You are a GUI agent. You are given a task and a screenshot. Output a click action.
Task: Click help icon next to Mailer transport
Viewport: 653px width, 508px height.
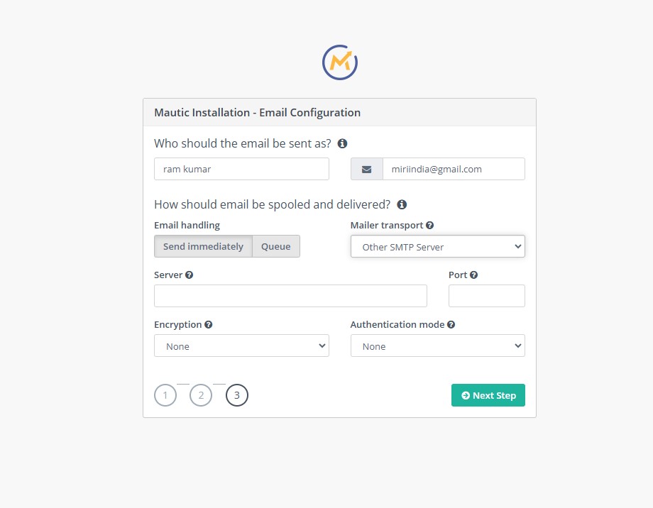pos(430,226)
